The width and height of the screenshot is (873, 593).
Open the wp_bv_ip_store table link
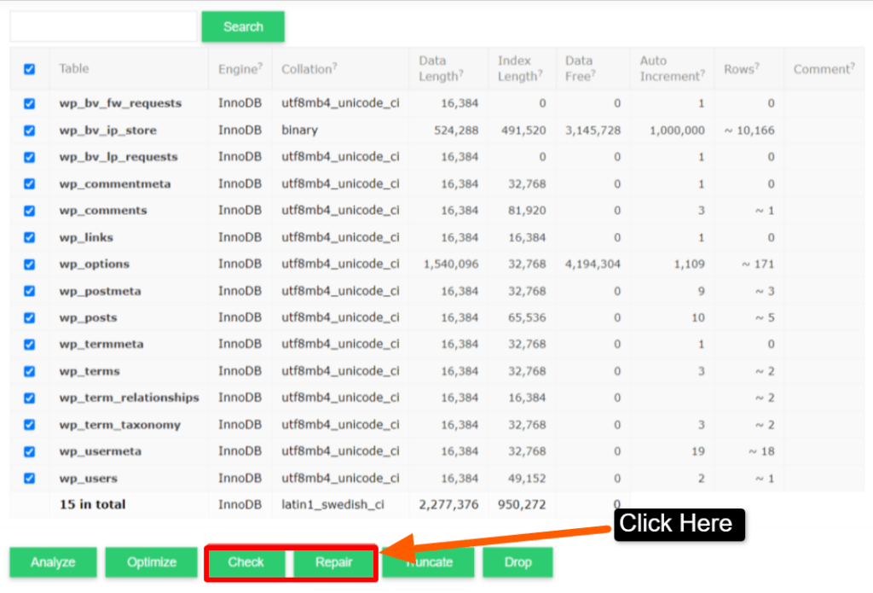pyautogui.click(x=108, y=131)
